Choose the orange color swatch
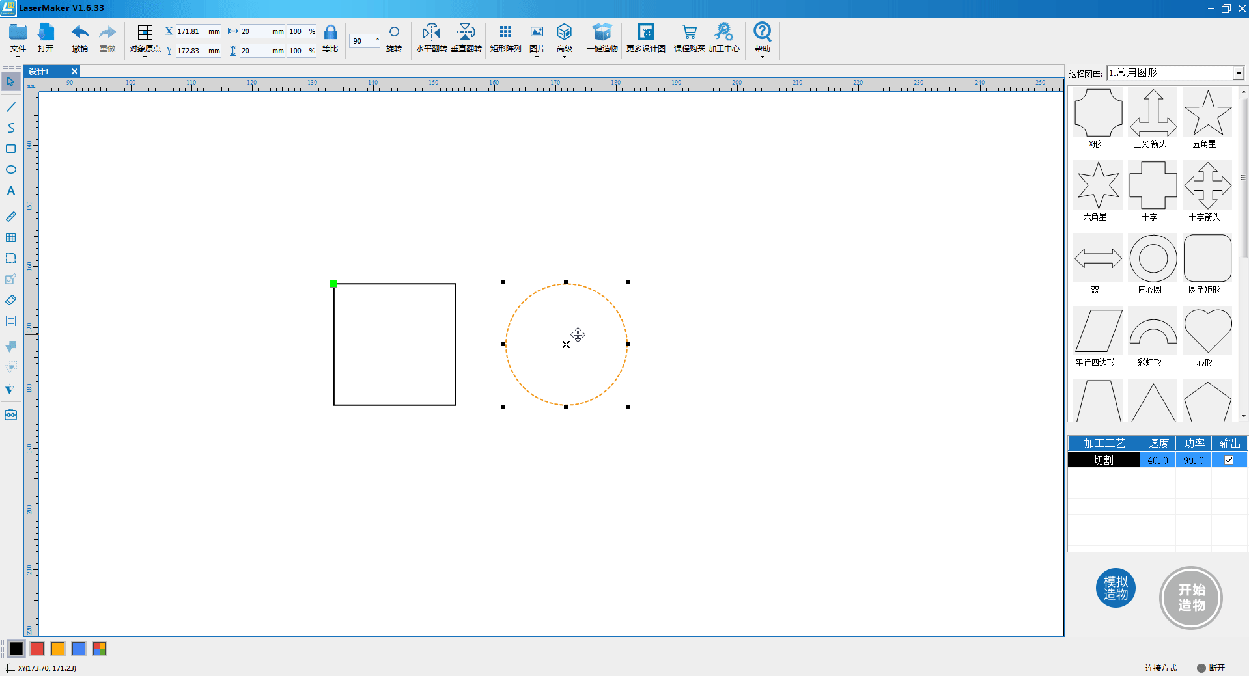 click(58, 649)
